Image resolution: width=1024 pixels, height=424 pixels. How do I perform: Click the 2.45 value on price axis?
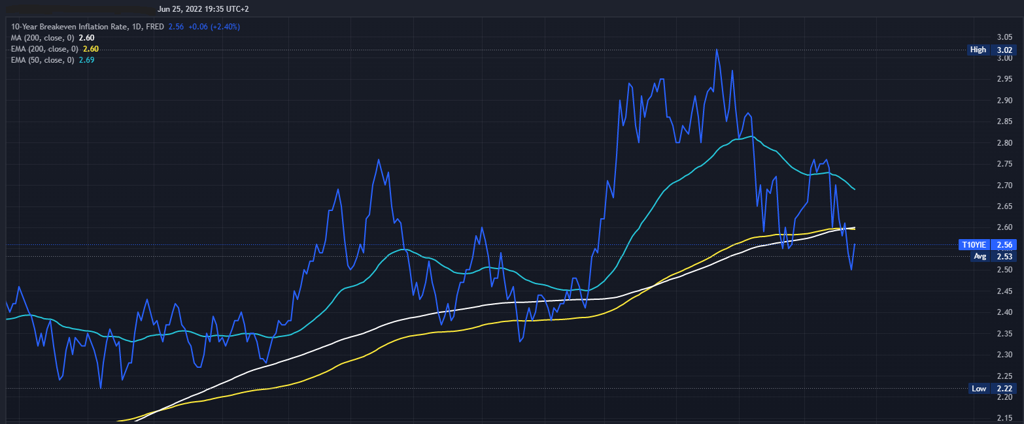tap(1004, 291)
